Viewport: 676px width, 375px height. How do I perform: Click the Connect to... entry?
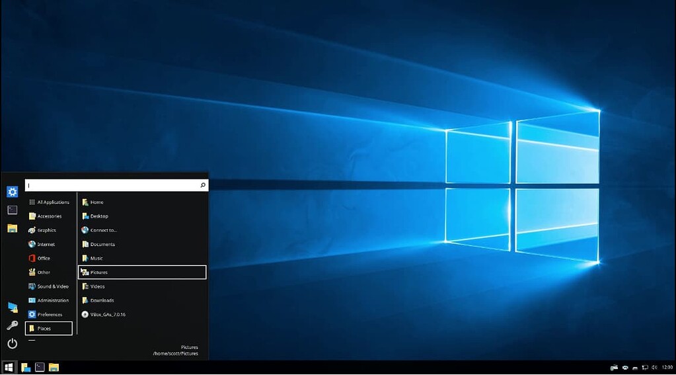pos(103,230)
